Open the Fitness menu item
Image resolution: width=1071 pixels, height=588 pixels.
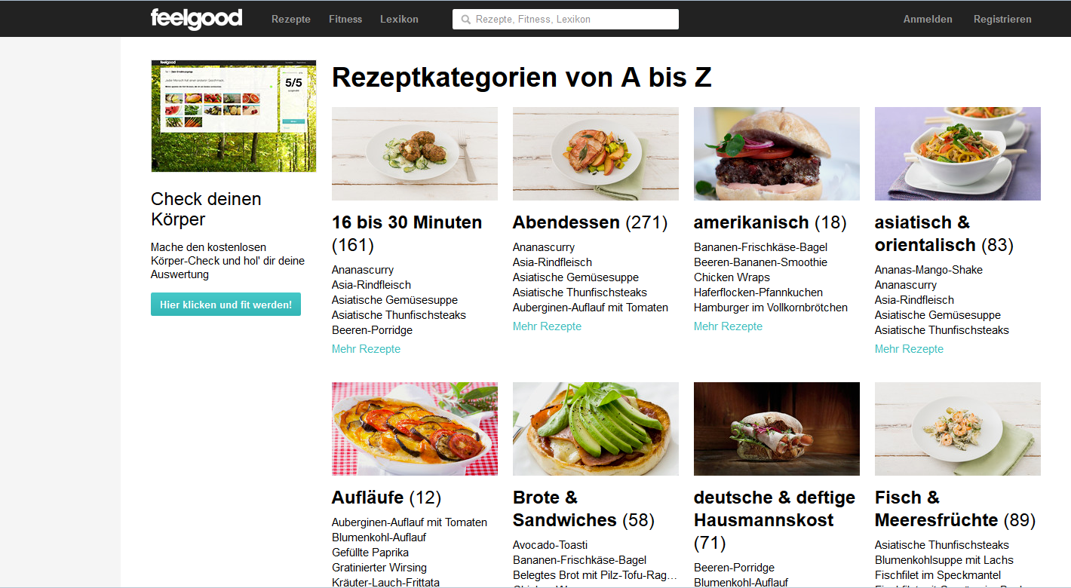(345, 19)
